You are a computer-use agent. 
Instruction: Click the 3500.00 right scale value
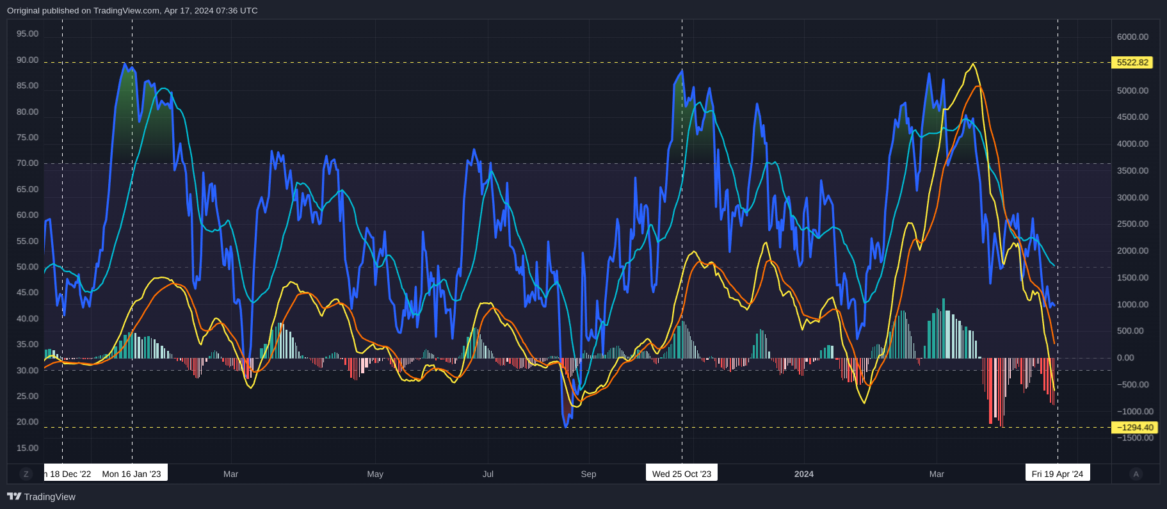coord(1132,171)
